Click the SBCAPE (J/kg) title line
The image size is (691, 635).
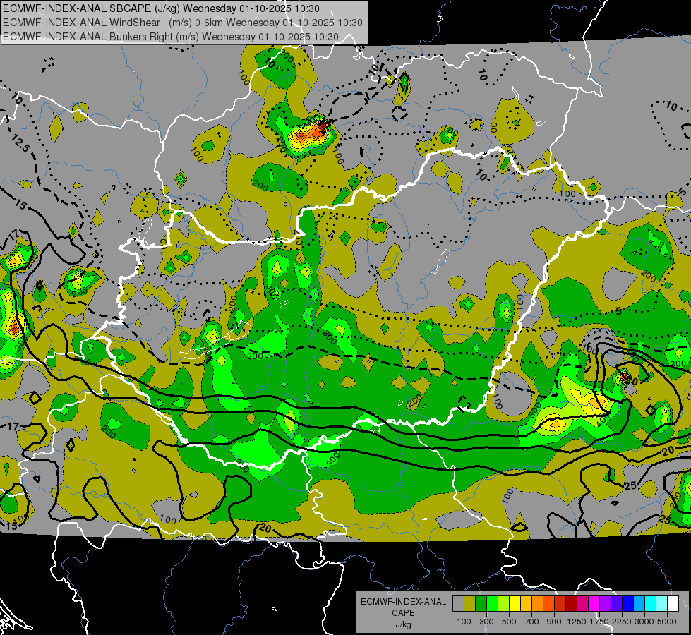click(162, 8)
